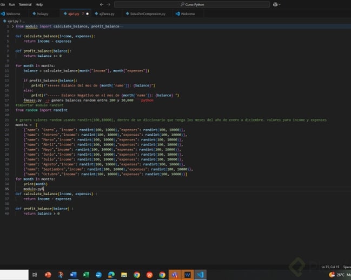Screen dimensions: 351x280
Task: Click the Go Forward navigation arrow
Action: 109,4
